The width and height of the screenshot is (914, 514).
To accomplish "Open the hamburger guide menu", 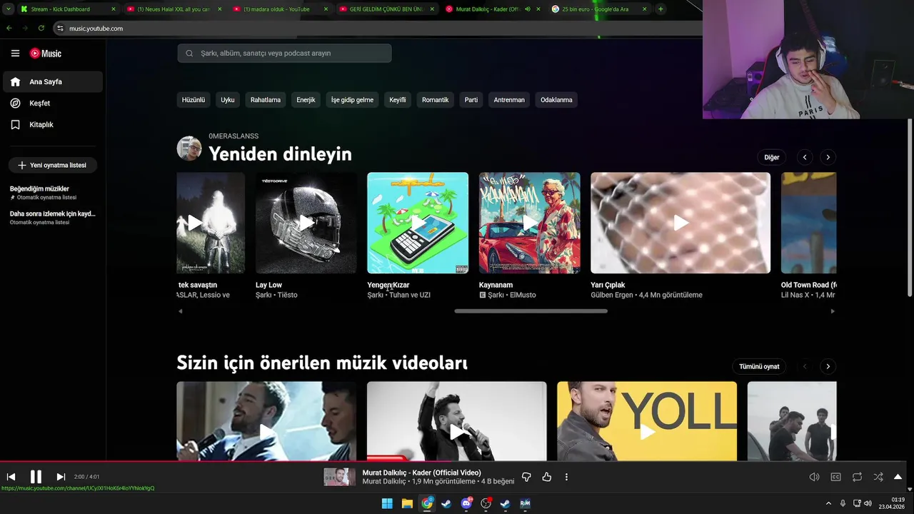I will coord(15,54).
